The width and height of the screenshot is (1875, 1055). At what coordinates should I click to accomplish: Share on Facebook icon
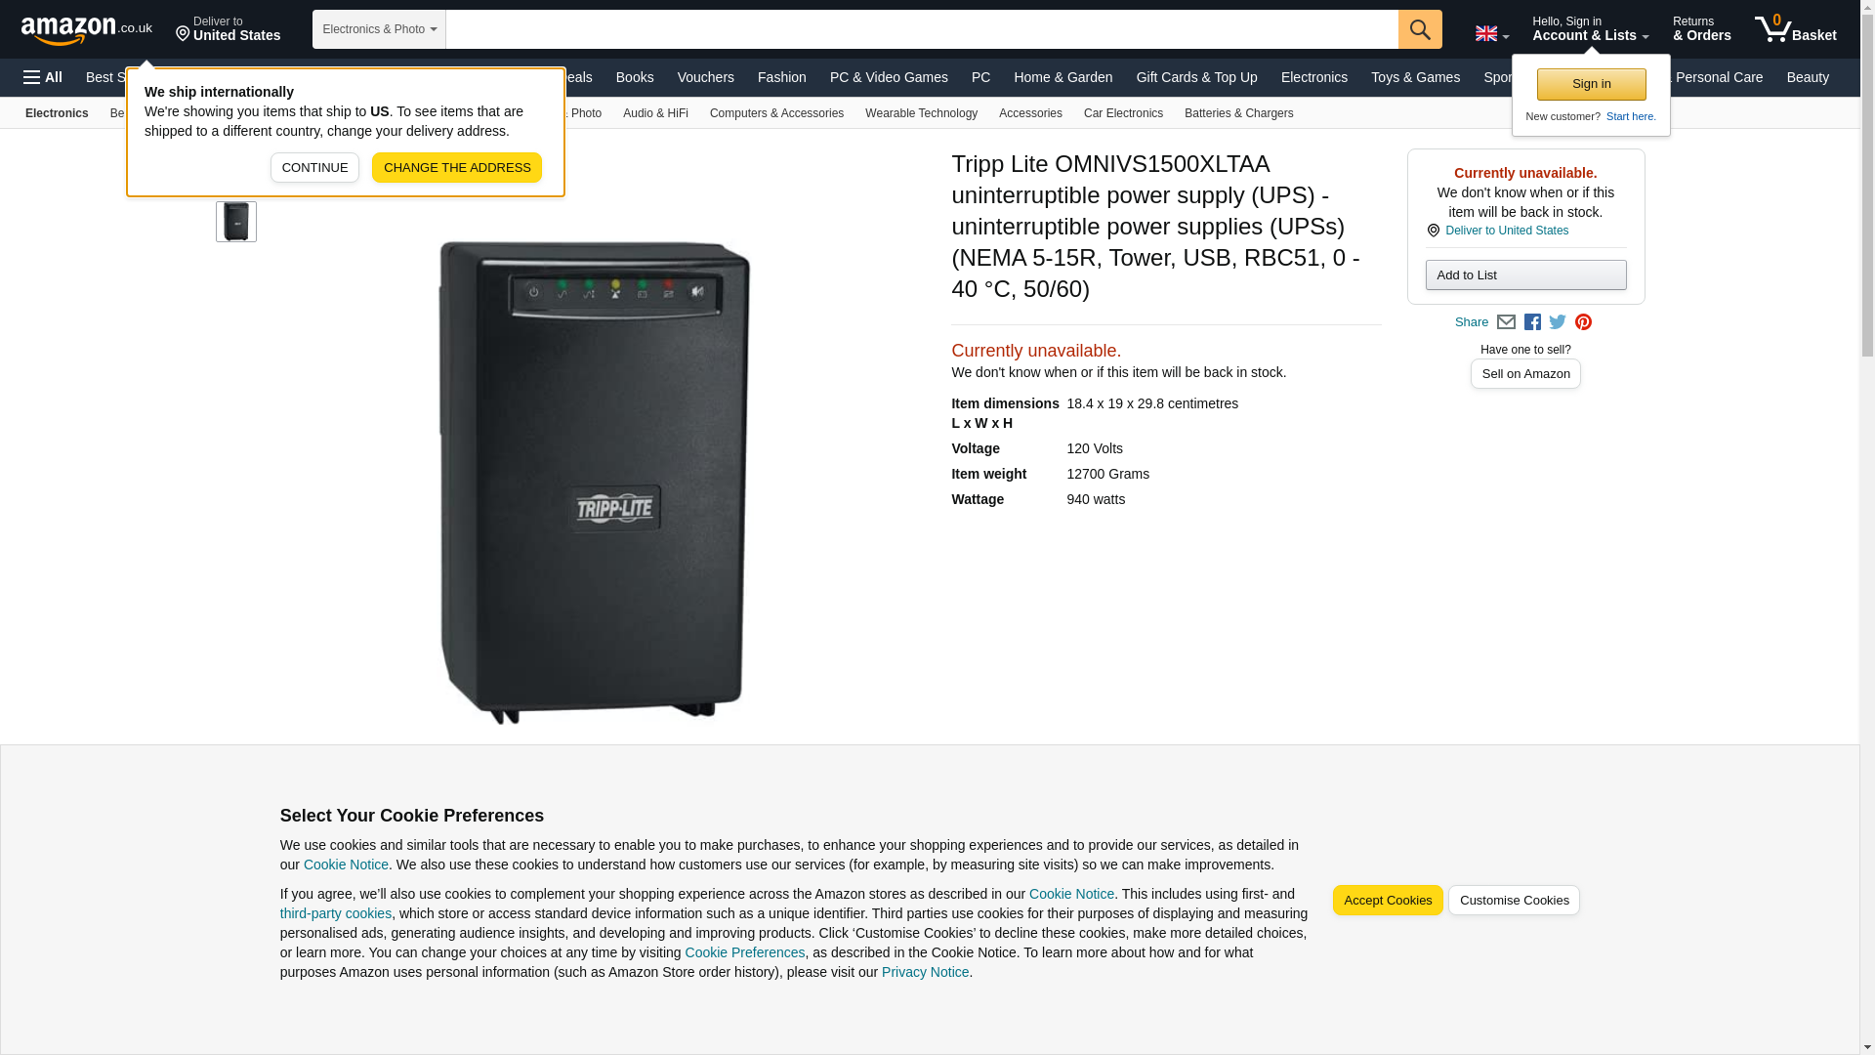[x=1532, y=322]
